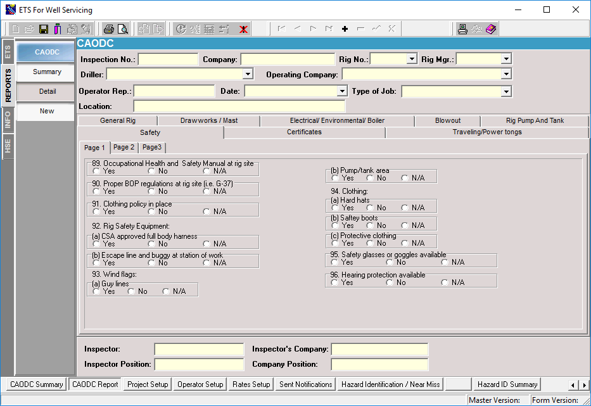Open the Certificates tab
The image size is (591, 406).
pos(304,132)
